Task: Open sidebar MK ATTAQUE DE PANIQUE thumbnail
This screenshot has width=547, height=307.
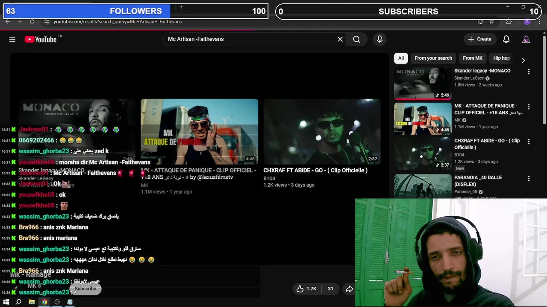Action: click(423, 119)
